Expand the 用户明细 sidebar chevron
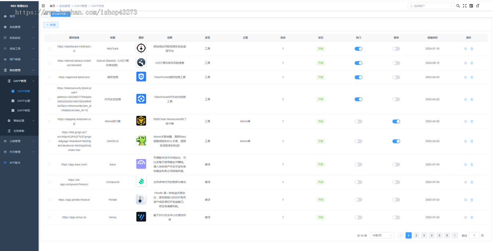Screen dimensions: 493x251 [x=34, y=59]
